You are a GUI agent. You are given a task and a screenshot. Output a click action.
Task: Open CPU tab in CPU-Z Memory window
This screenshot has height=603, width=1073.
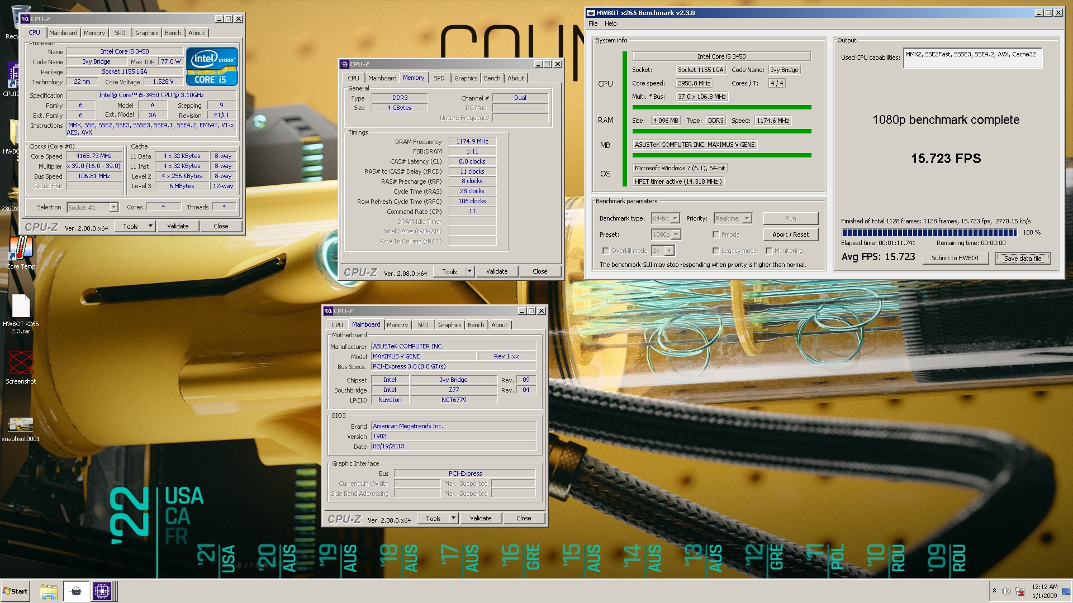(x=353, y=78)
